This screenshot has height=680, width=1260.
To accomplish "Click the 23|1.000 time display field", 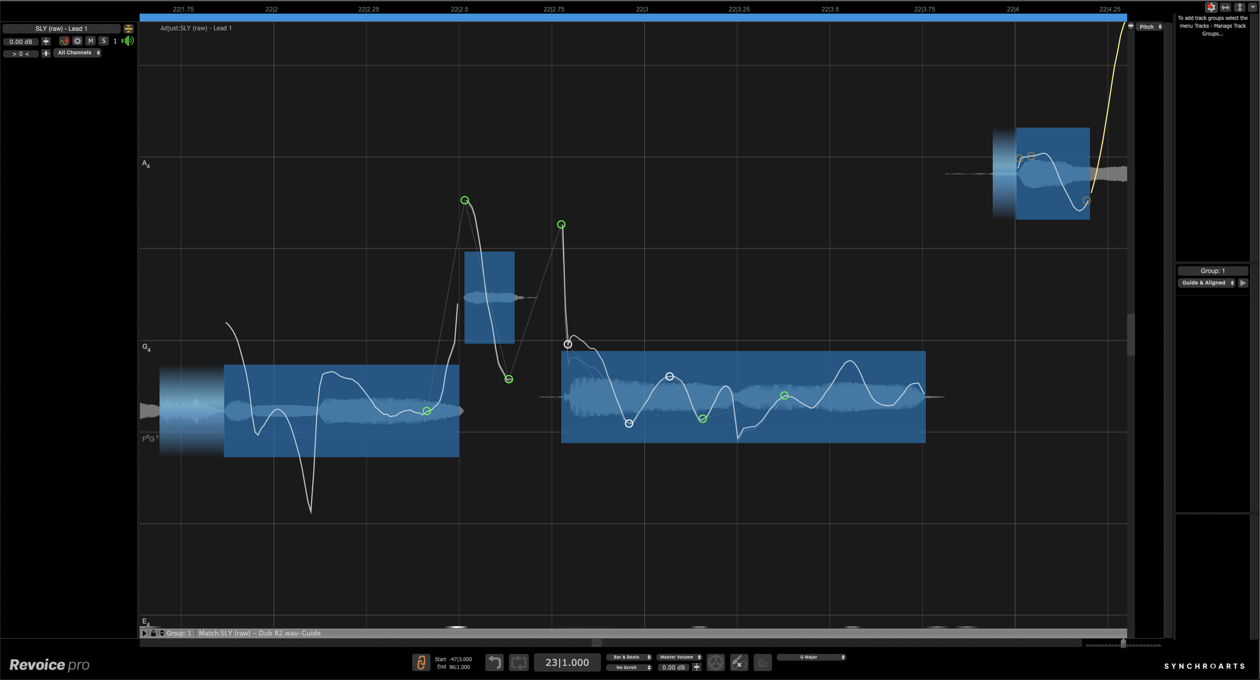I will coord(567,662).
